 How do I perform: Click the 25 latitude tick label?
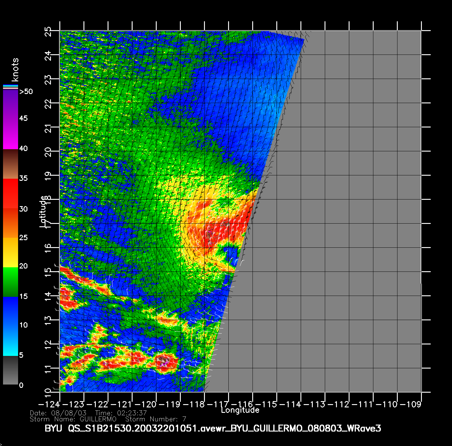tap(48, 32)
